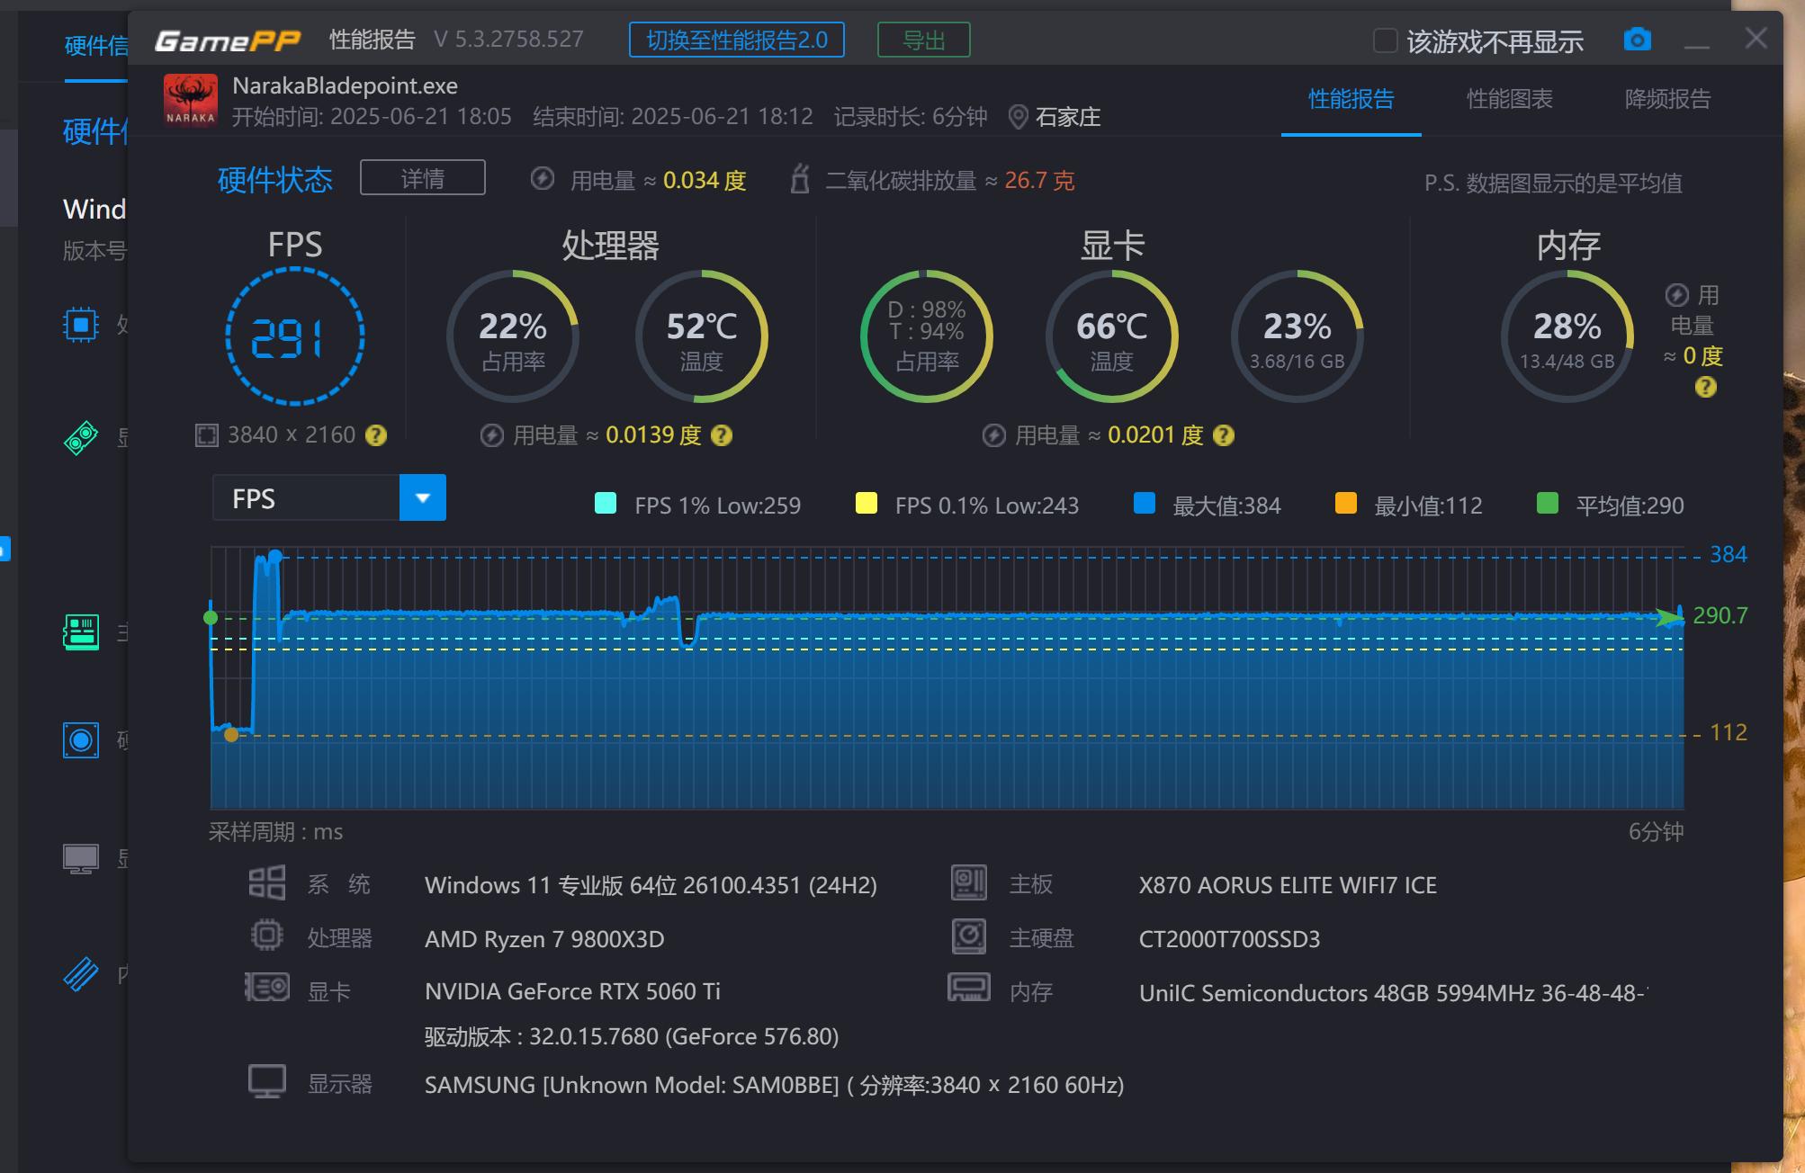Click the text CT2000T700SSD3
This screenshot has height=1173, width=1805.
[1229, 939]
